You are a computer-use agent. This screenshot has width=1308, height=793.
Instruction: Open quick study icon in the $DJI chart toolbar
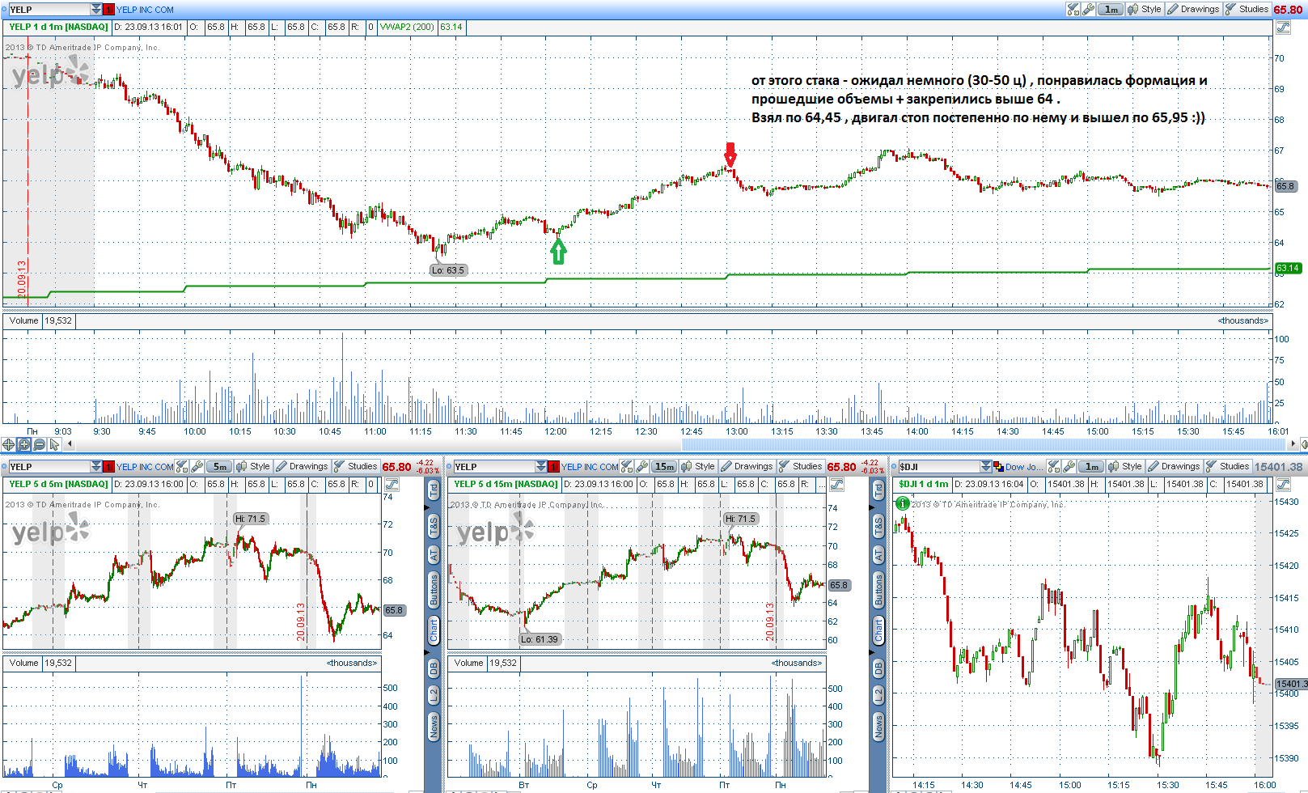(x=1054, y=467)
